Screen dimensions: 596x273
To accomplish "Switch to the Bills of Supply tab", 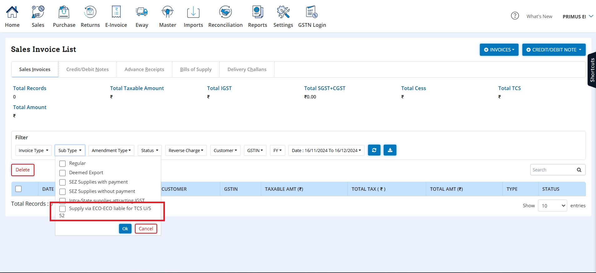I will [196, 69].
